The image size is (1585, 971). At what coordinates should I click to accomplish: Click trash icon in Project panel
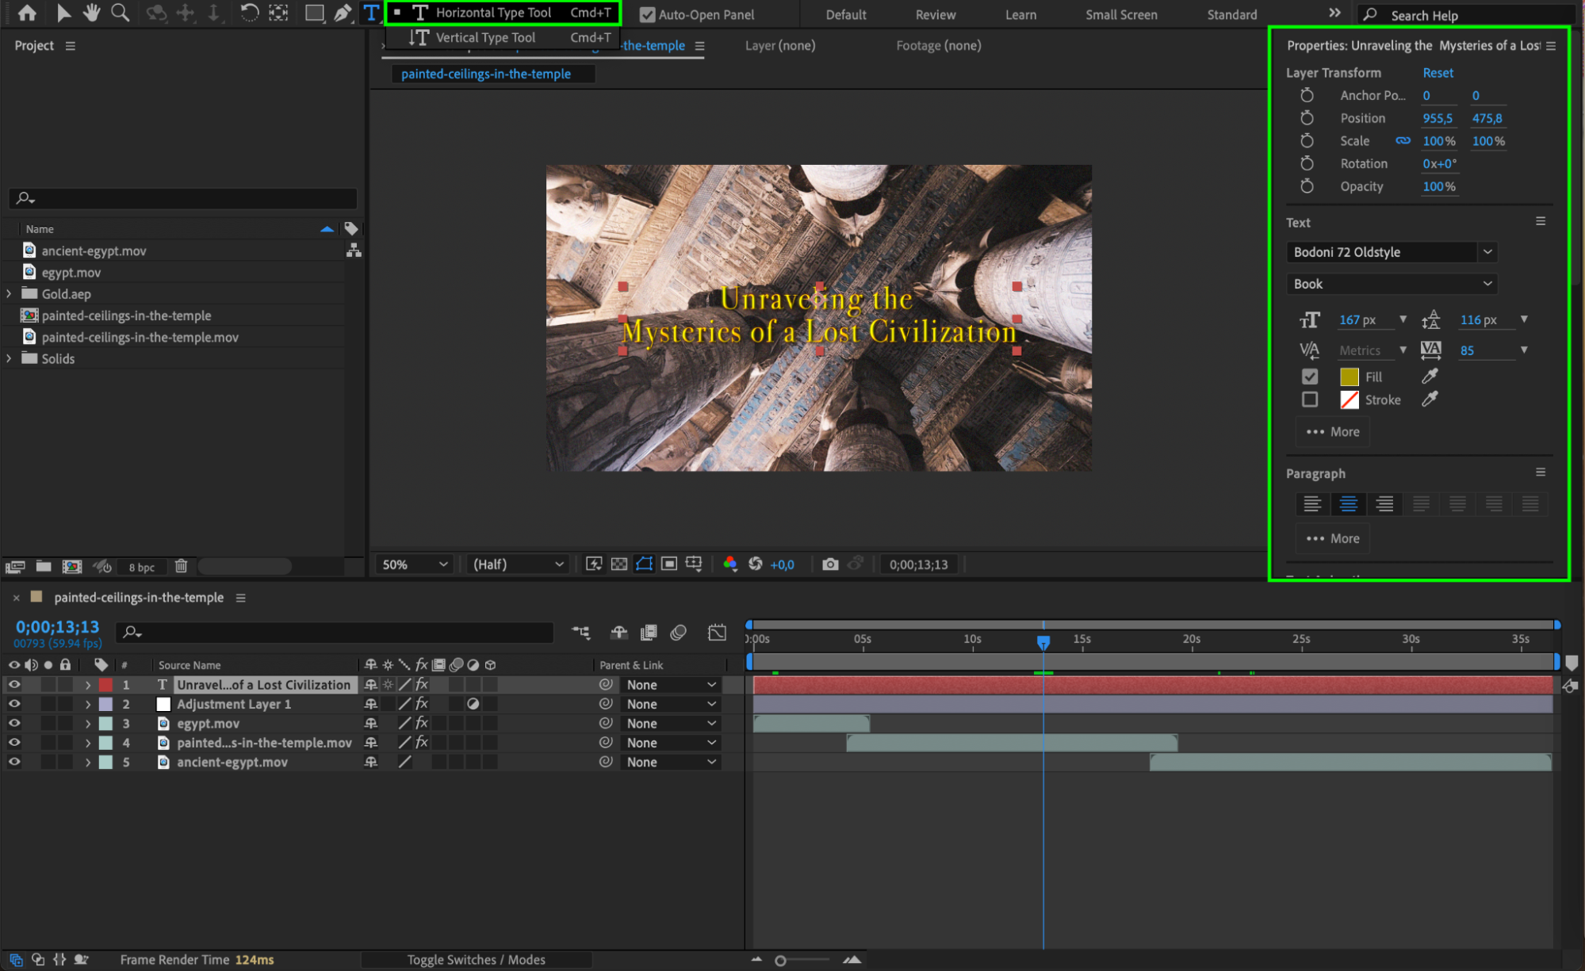[x=181, y=566]
